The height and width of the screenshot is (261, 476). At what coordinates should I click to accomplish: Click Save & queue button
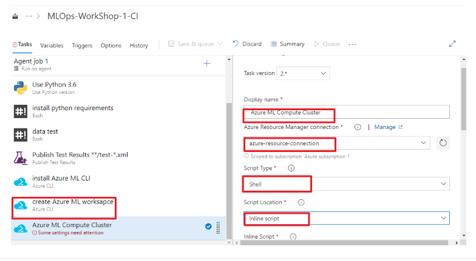[x=191, y=44]
